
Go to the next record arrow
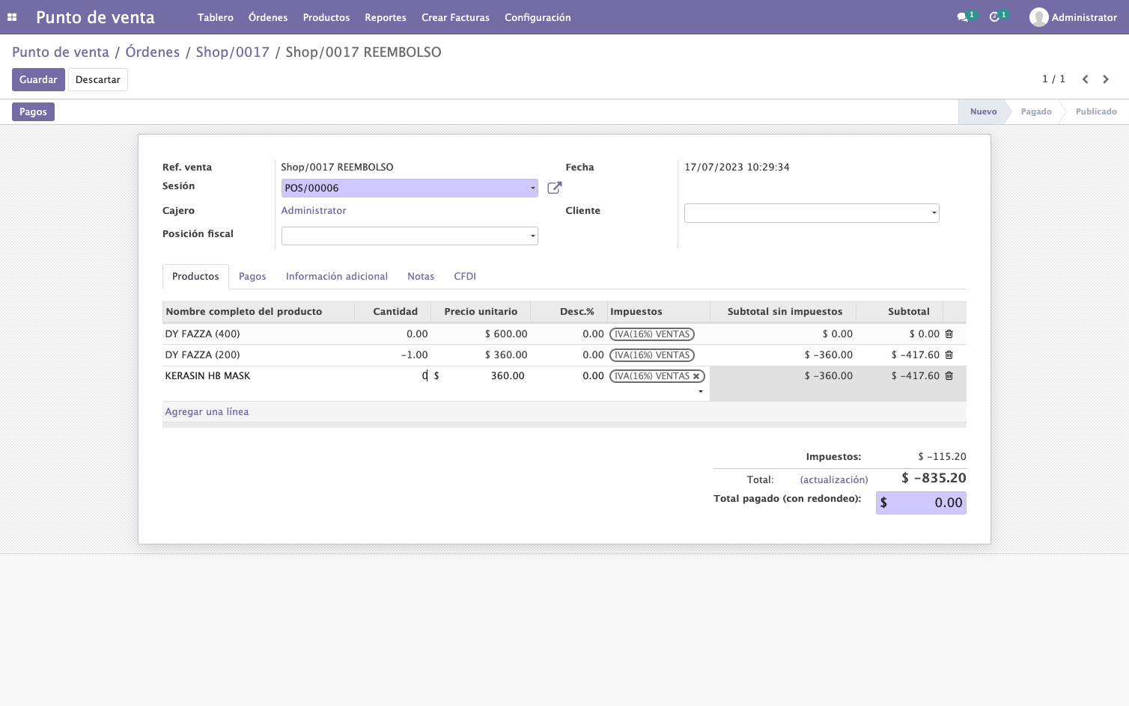point(1106,79)
